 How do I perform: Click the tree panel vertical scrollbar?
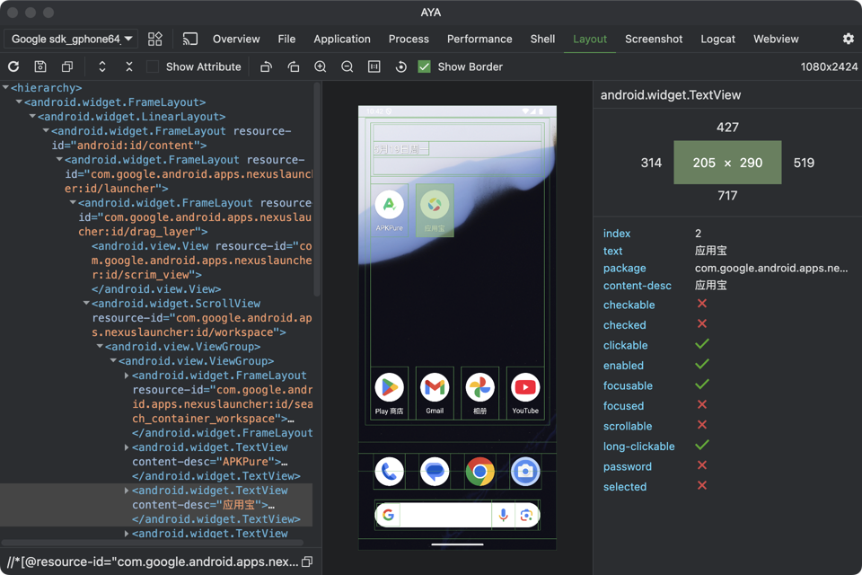click(x=317, y=190)
